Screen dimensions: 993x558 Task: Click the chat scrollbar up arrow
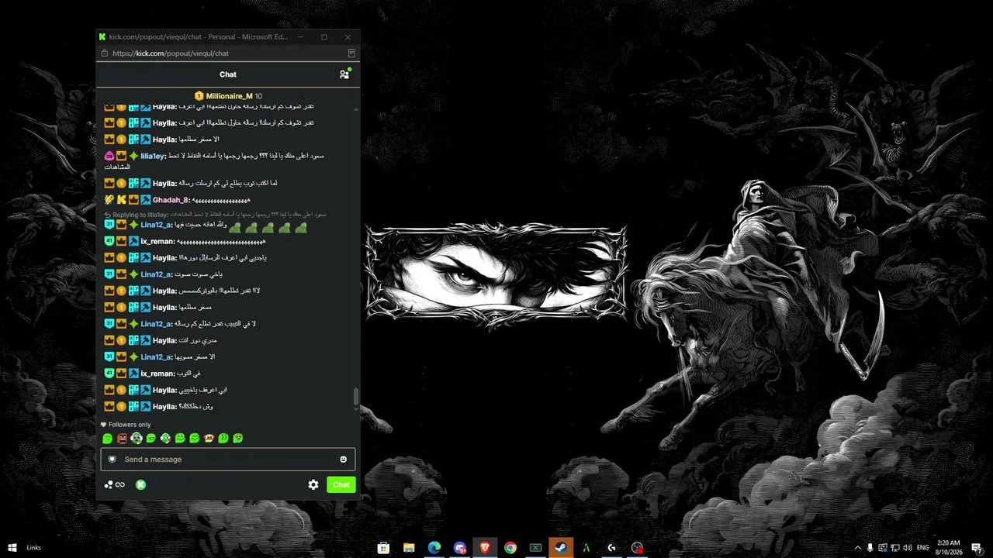[x=356, y=110]
